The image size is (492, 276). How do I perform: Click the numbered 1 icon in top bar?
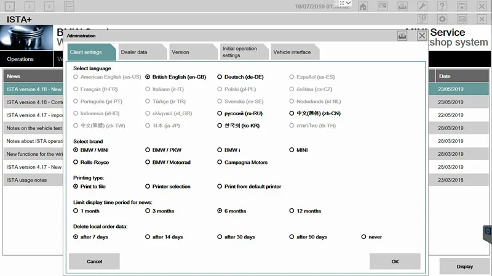(9, 6)
